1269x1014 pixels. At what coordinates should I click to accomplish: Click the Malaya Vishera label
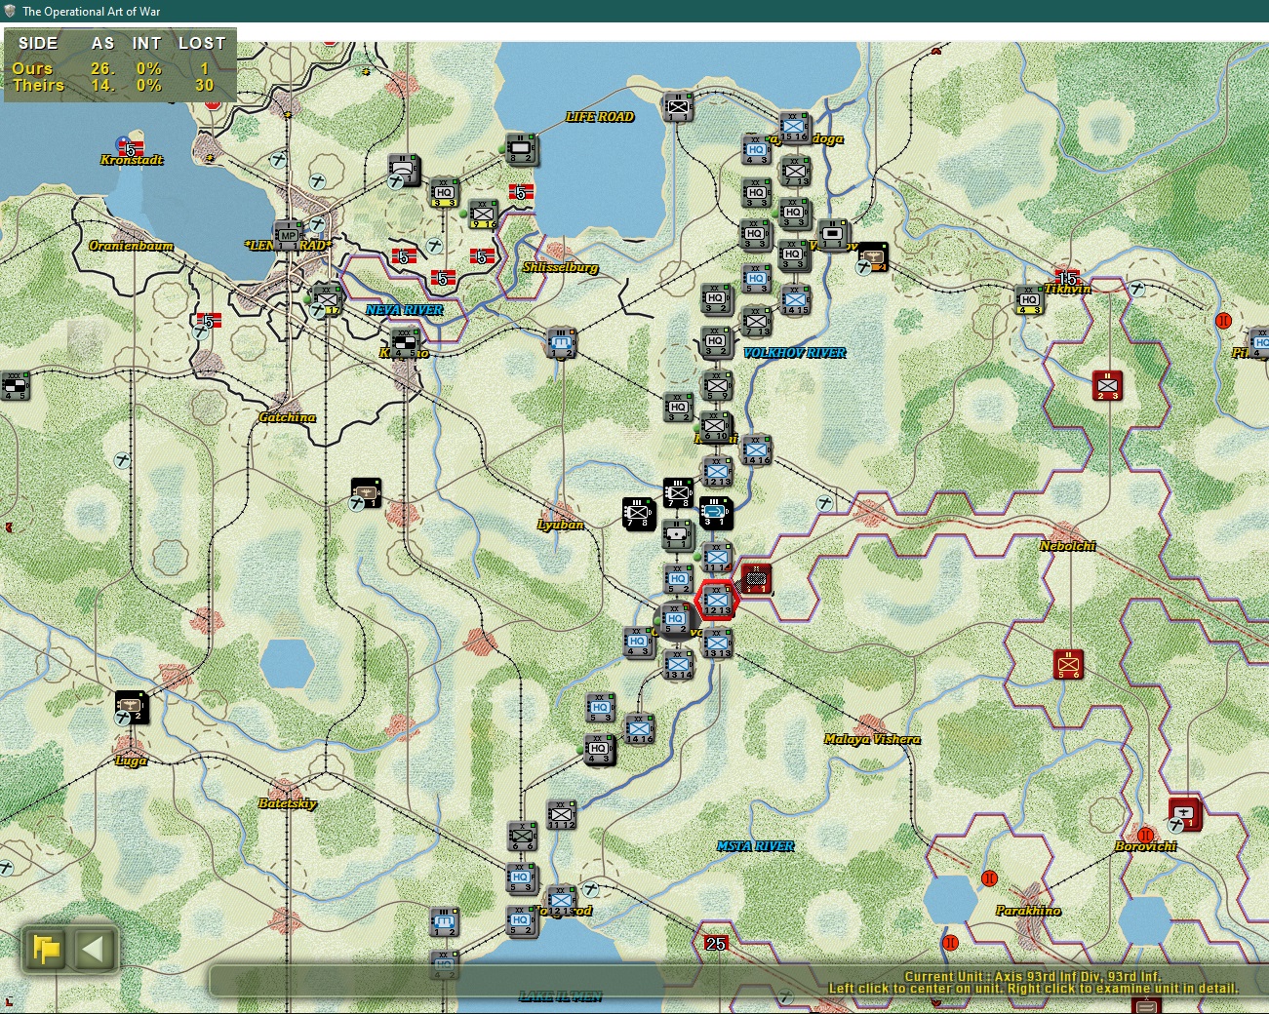[x=872, y=739]
